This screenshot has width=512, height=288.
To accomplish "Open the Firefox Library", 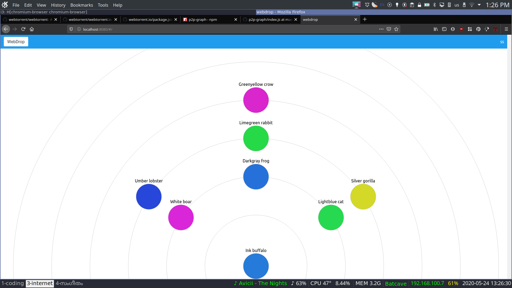I will coord(436,29).
